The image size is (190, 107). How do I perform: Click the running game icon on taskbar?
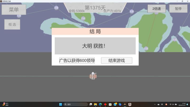click(125, 104)
